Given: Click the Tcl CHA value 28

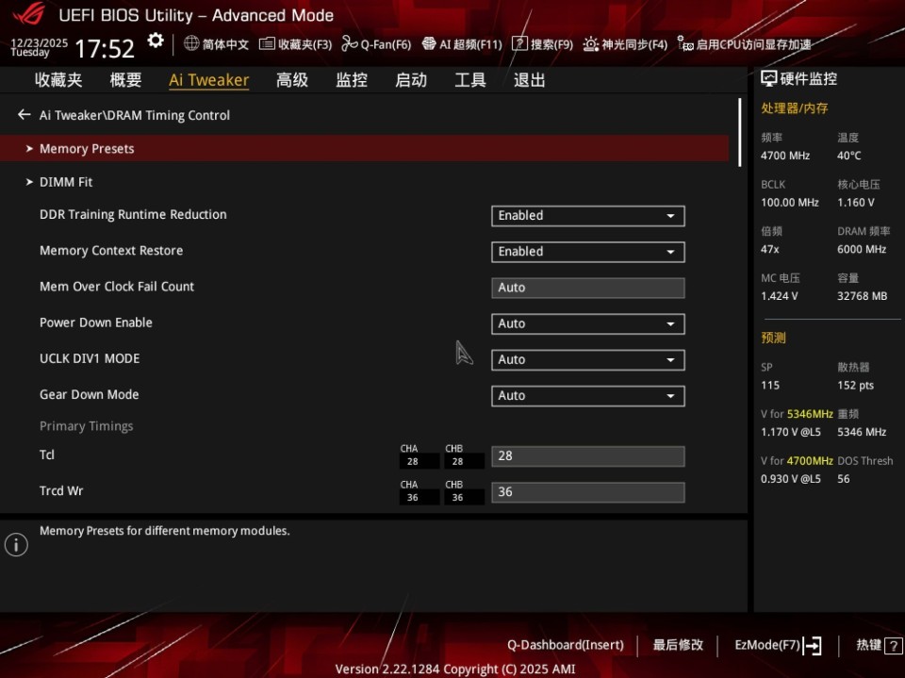Looking at the screenshot, I should tap(412, 461).
